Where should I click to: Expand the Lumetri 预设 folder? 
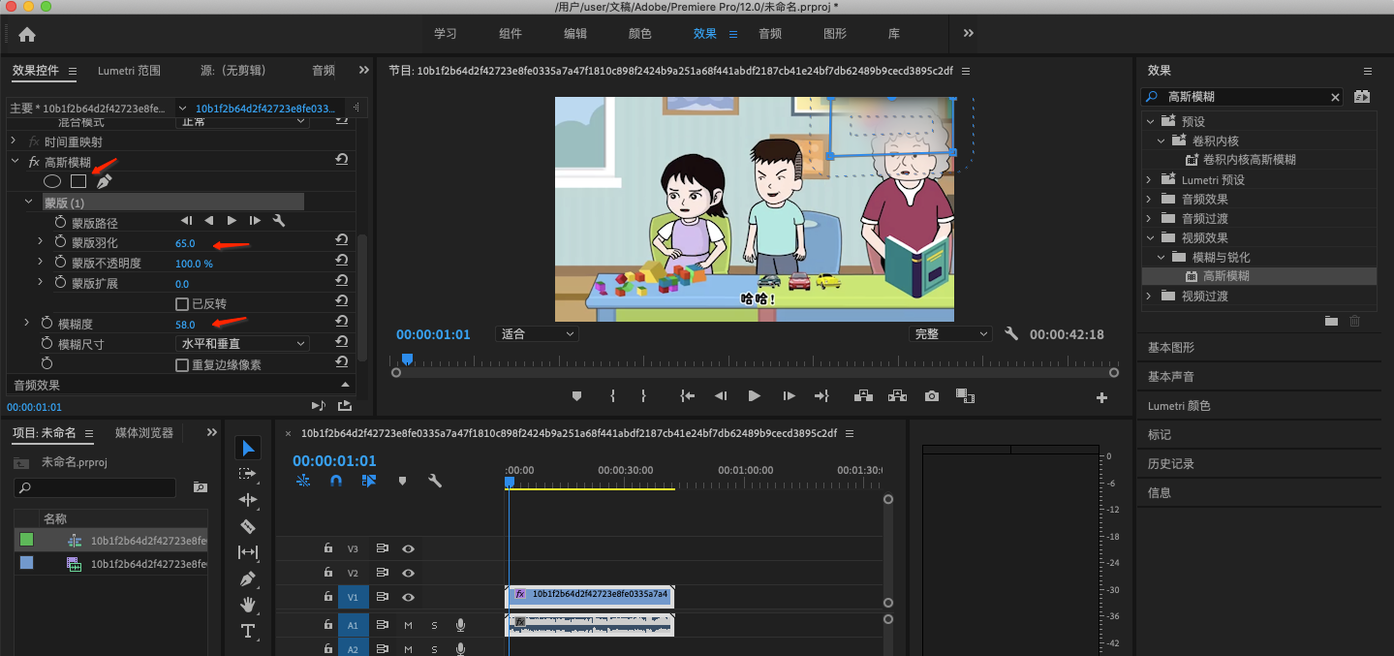(1150, 180)
